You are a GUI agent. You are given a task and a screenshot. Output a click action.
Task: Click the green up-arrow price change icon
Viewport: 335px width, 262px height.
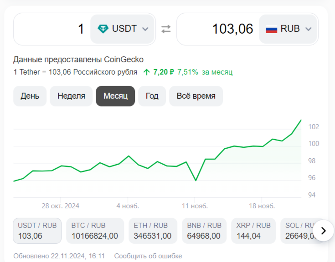point(146,72)
